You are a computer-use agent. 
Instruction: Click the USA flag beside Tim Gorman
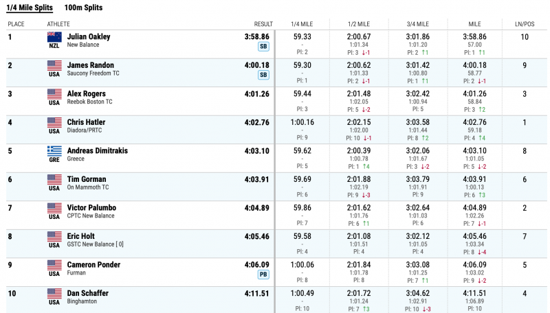[x=54, y=180]
